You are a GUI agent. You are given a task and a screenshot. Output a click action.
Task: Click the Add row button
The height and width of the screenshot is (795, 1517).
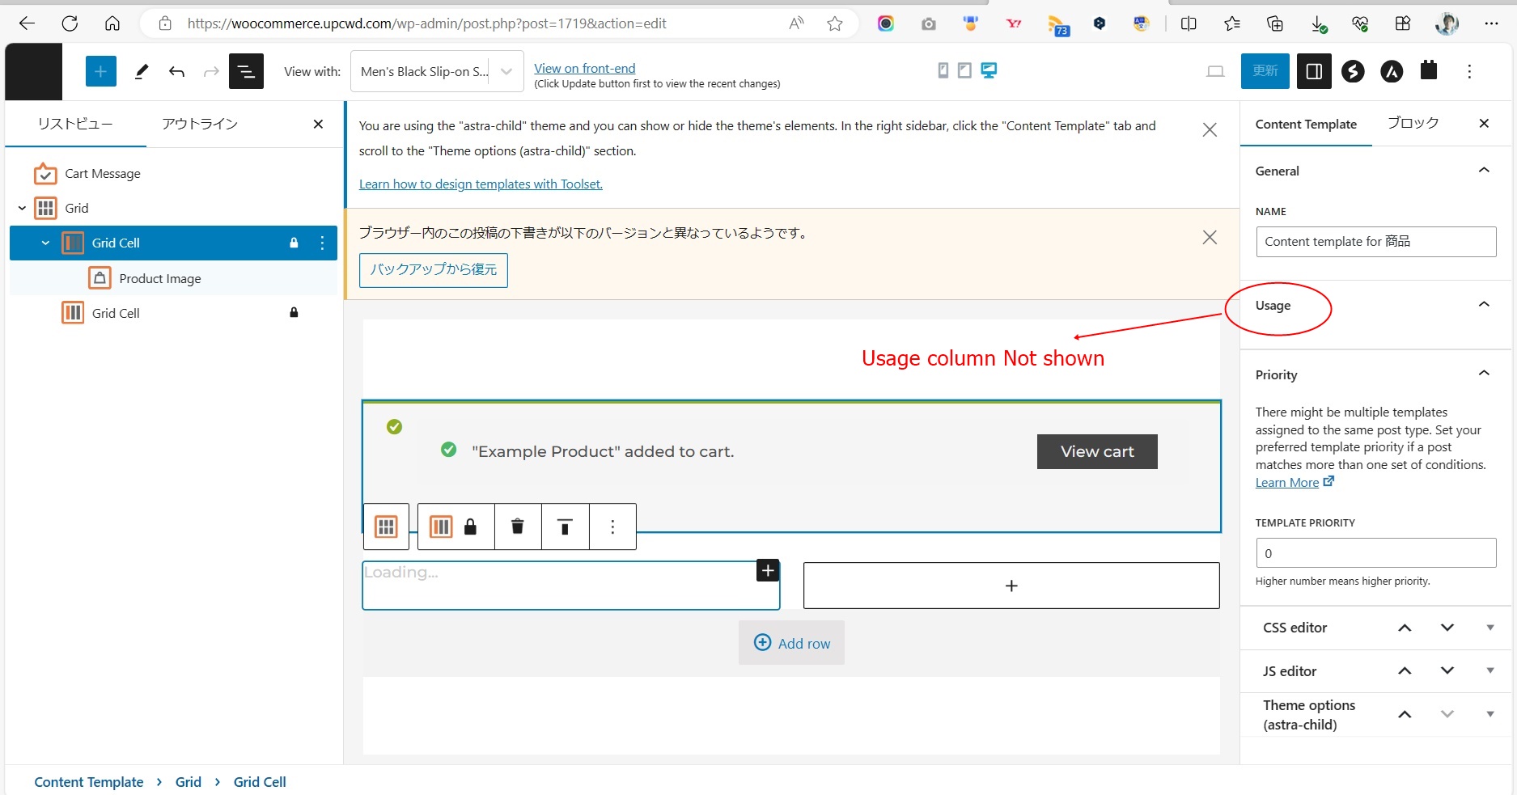pyautogui.click(x=791, y=643)
